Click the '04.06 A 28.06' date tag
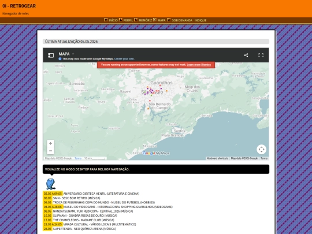The width and height of the screenshot is (312, 234). pos(53,207)
